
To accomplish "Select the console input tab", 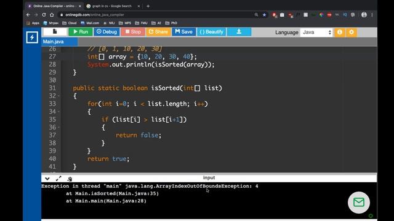I will 209,177.
